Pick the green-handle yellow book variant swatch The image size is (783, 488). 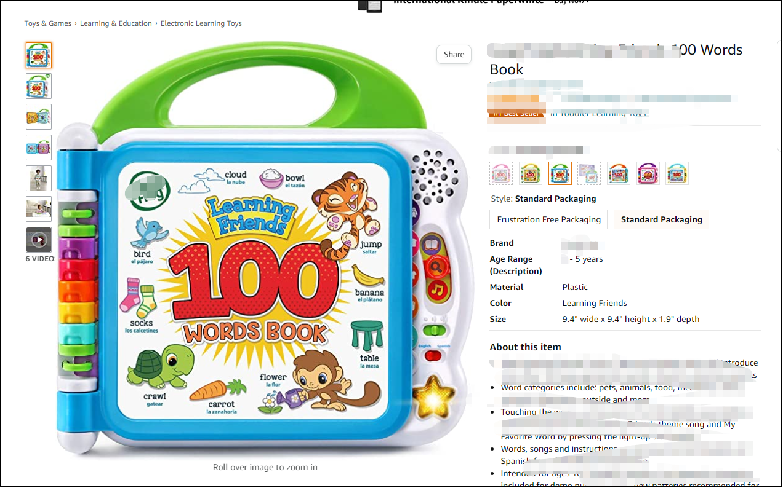point(531,173)
